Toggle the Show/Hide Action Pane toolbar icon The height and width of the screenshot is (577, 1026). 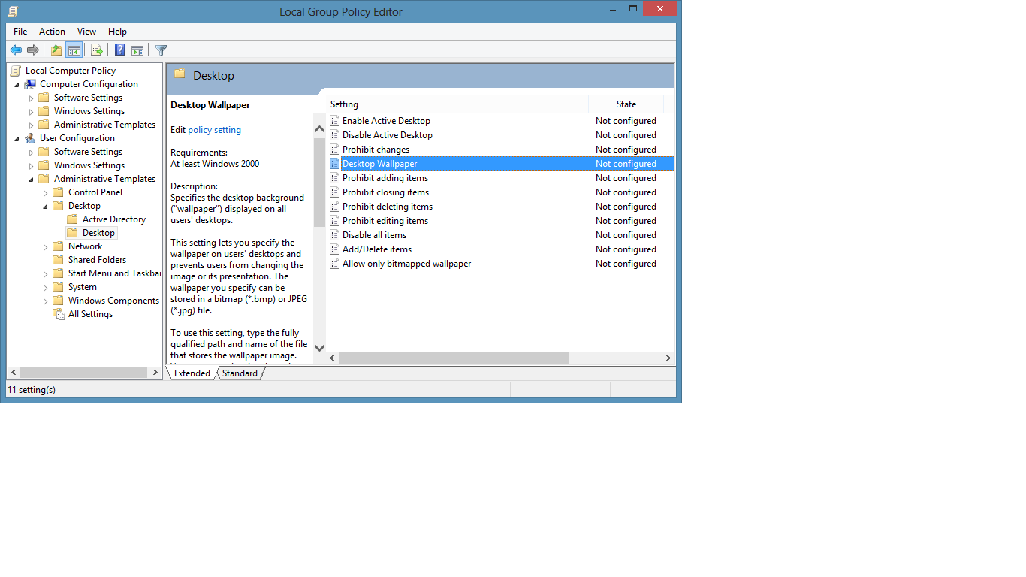[137, 50]
